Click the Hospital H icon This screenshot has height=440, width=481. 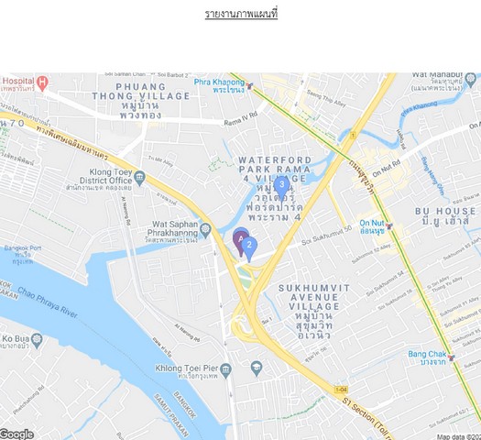[x=42, y=83]
